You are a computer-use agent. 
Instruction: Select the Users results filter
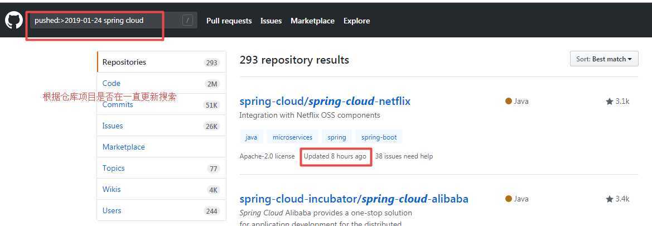(162, 210)
